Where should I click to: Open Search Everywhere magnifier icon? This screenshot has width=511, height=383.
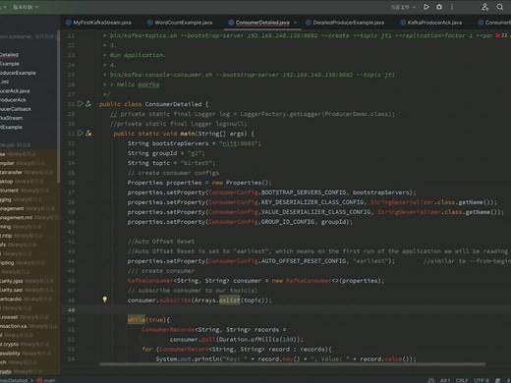[500, 7]
